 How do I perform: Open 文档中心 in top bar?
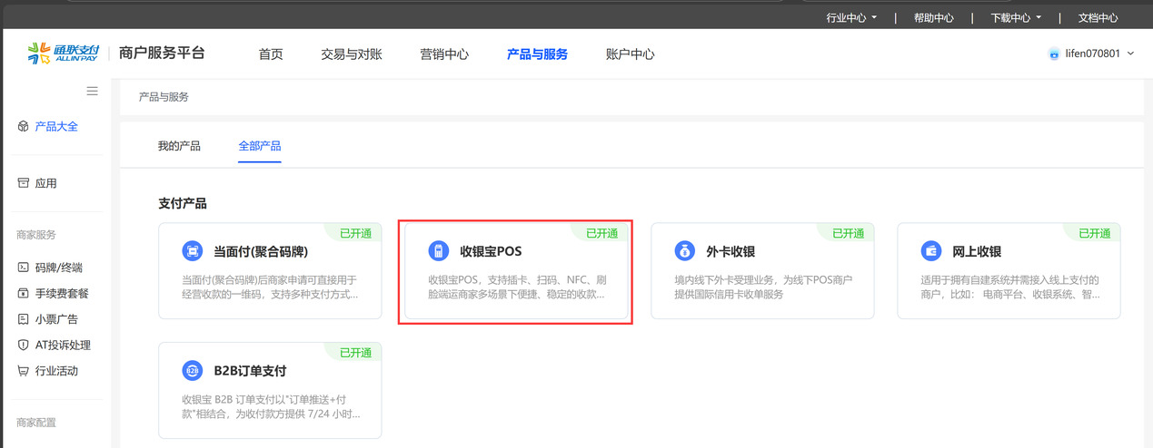coord(1098,17)
